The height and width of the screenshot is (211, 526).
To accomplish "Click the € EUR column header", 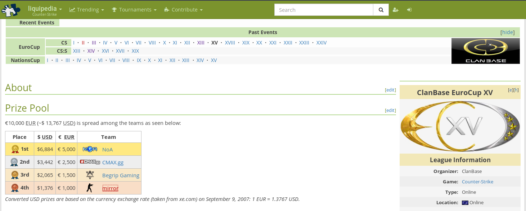I will (x=66, y=137).
